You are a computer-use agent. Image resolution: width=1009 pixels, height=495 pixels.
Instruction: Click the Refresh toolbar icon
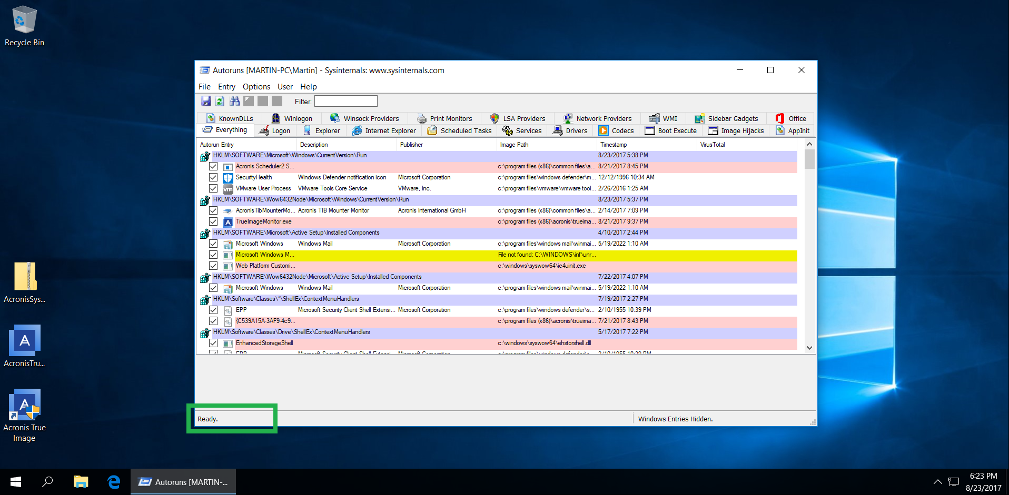click(x=220, y=101)
